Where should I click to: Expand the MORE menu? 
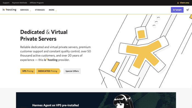click(x=53, y=10)
